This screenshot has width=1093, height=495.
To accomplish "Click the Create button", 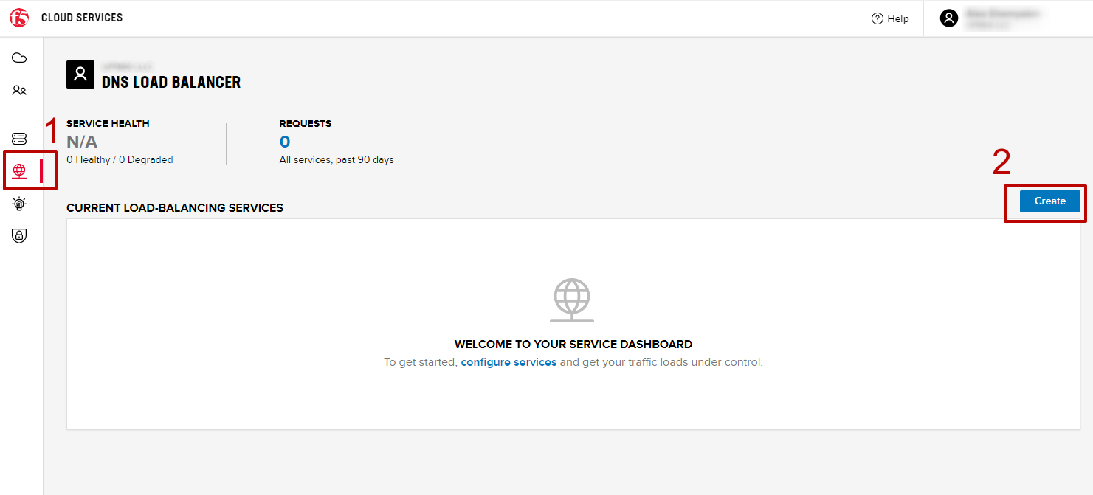I will click(1049, 201).
